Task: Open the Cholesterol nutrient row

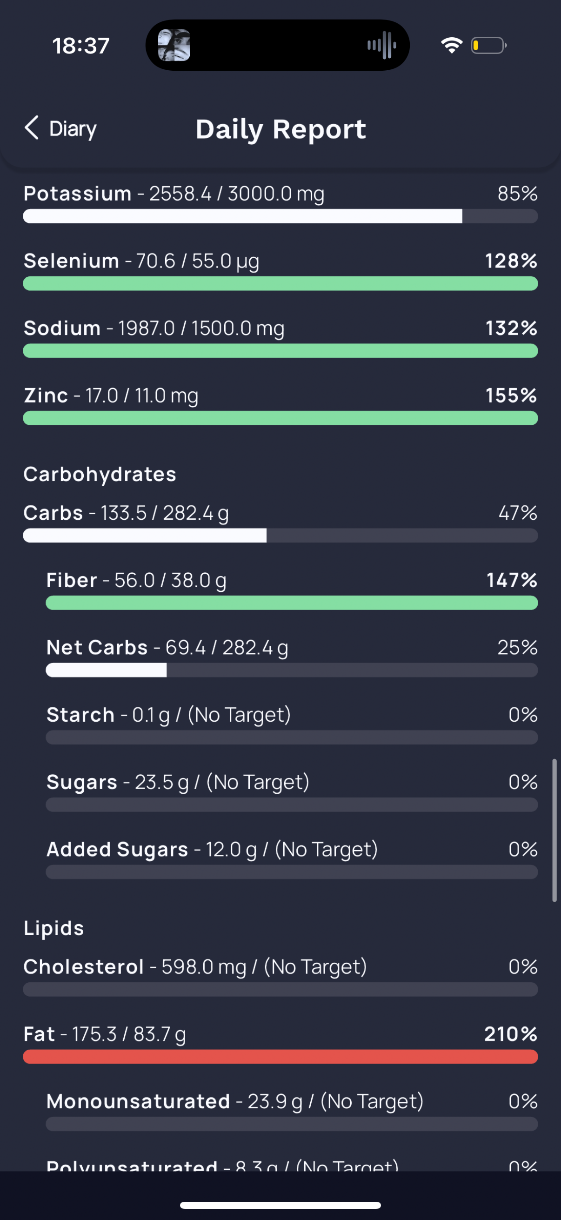Action: tap(280, 977)
